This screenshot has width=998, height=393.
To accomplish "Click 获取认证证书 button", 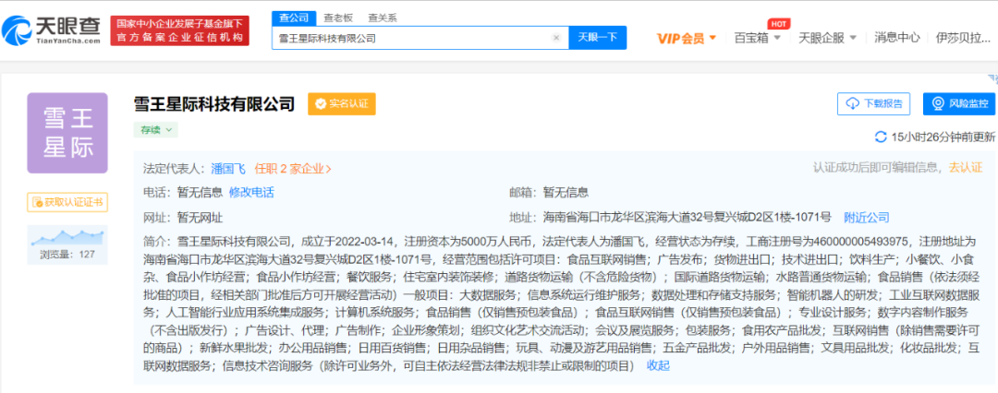I will click(67, 202).
